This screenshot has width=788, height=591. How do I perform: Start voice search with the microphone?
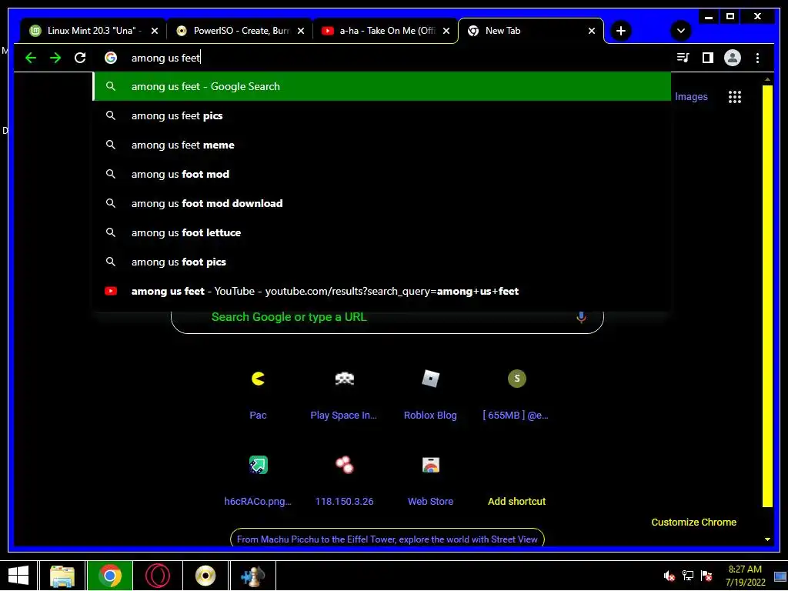[581, 317]
